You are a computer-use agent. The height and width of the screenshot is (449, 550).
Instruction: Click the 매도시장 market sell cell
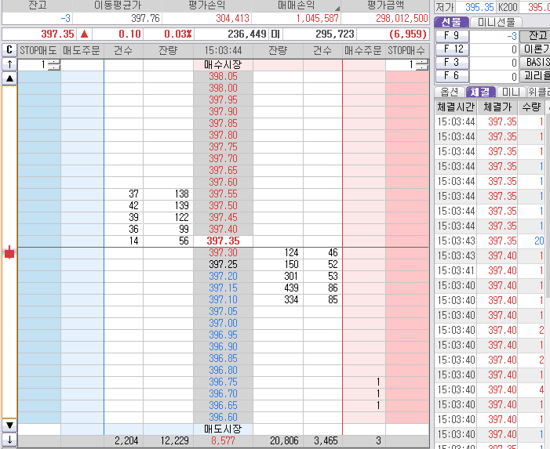(x=223, y=429)
